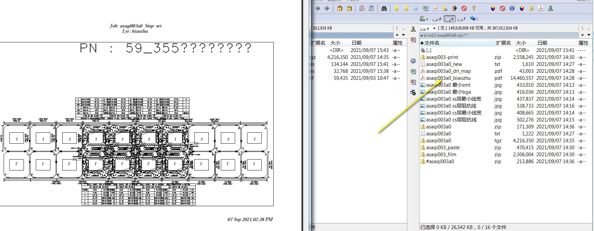This screenshot has width=594, height=231.
Task: Select the active drive e button
Action: (x=449, y=19)
